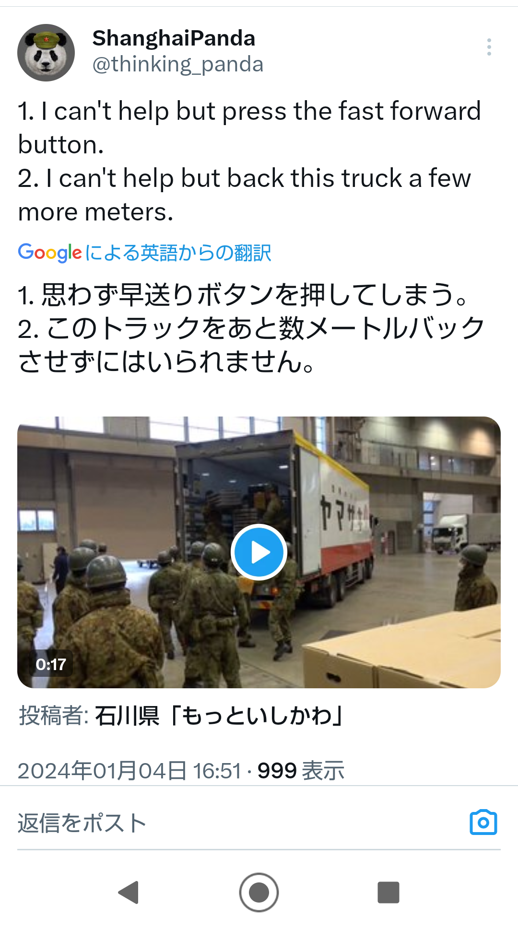Open the ShanghaiPanda display name

tap(174, 38)
